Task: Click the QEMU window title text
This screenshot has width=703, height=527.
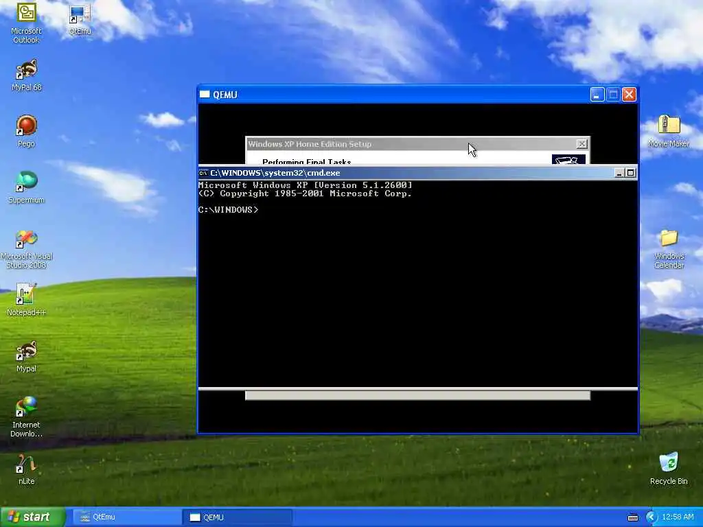Action: tap(225, 95)
